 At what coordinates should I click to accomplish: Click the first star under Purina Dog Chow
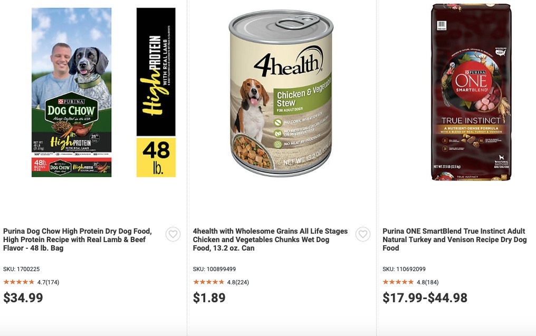[x=6, y=282]
